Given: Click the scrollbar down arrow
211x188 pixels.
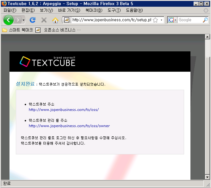Looking at the screenshot, I should coord(207,177).
